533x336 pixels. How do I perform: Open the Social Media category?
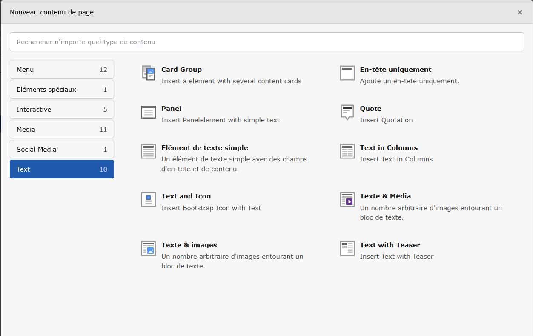(x=62, y=149)
